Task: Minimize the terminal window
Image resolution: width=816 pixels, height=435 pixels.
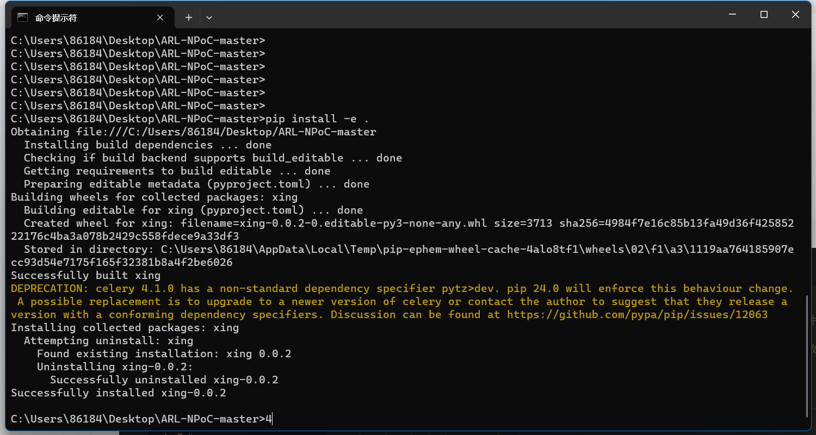Action: pos(733,15)
